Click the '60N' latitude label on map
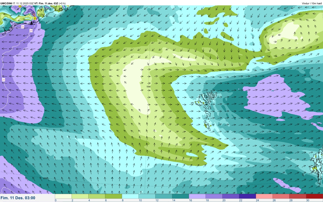The image size is (323, 202). point(45,178)
